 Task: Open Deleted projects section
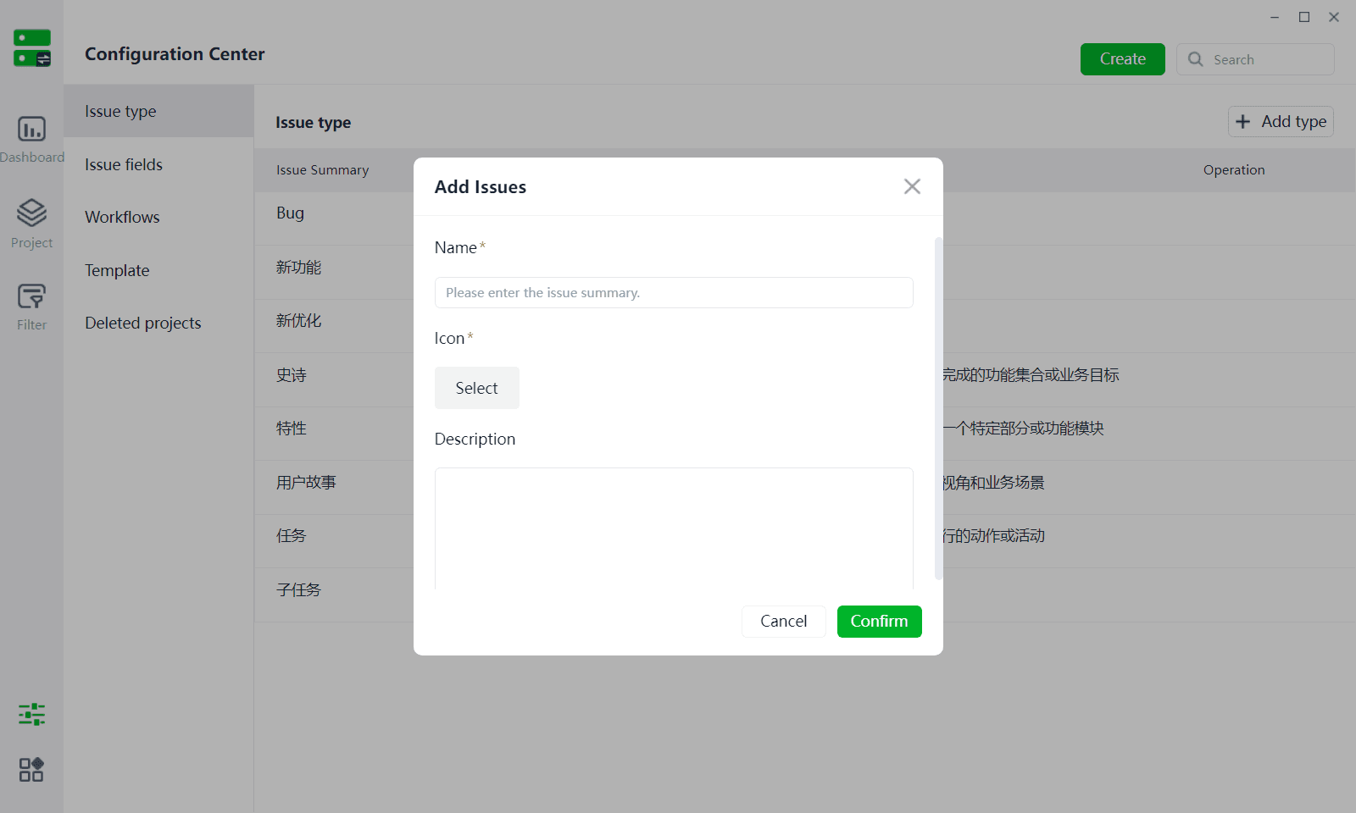pyautogui.click(x=158, y=323)
